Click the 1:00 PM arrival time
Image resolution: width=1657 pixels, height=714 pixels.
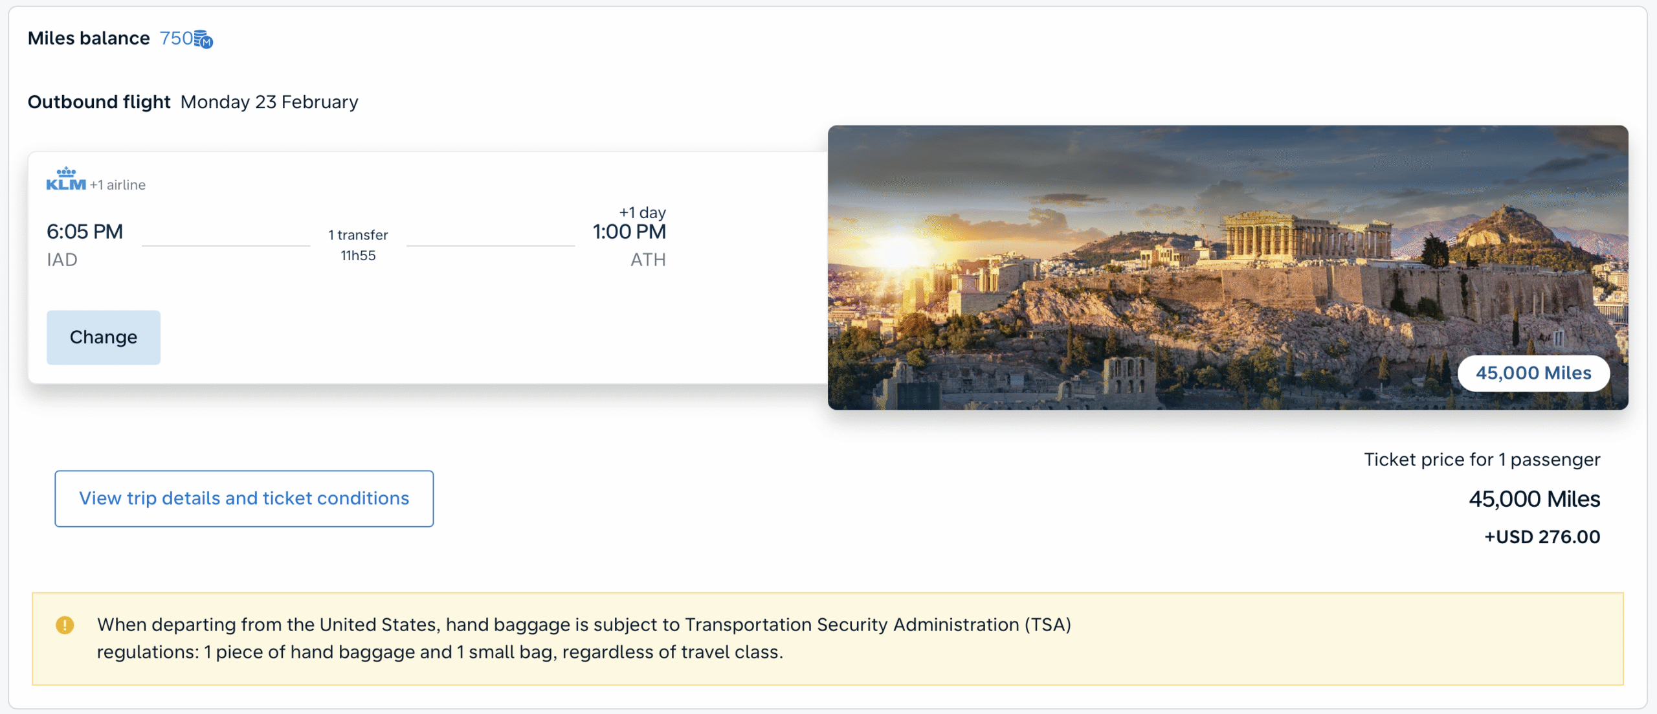tap(629, 232)
